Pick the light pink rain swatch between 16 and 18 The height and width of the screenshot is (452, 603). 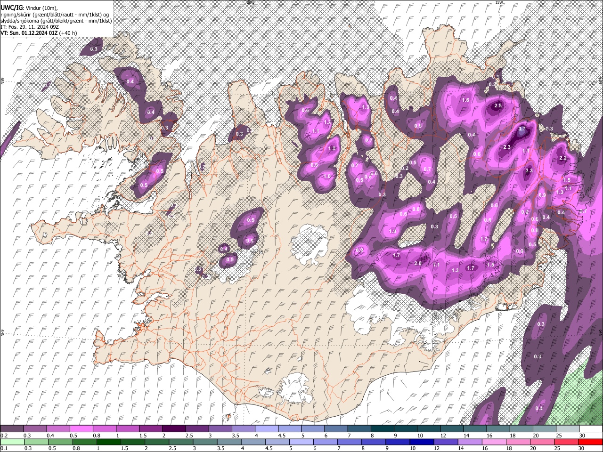coord(494,442)
